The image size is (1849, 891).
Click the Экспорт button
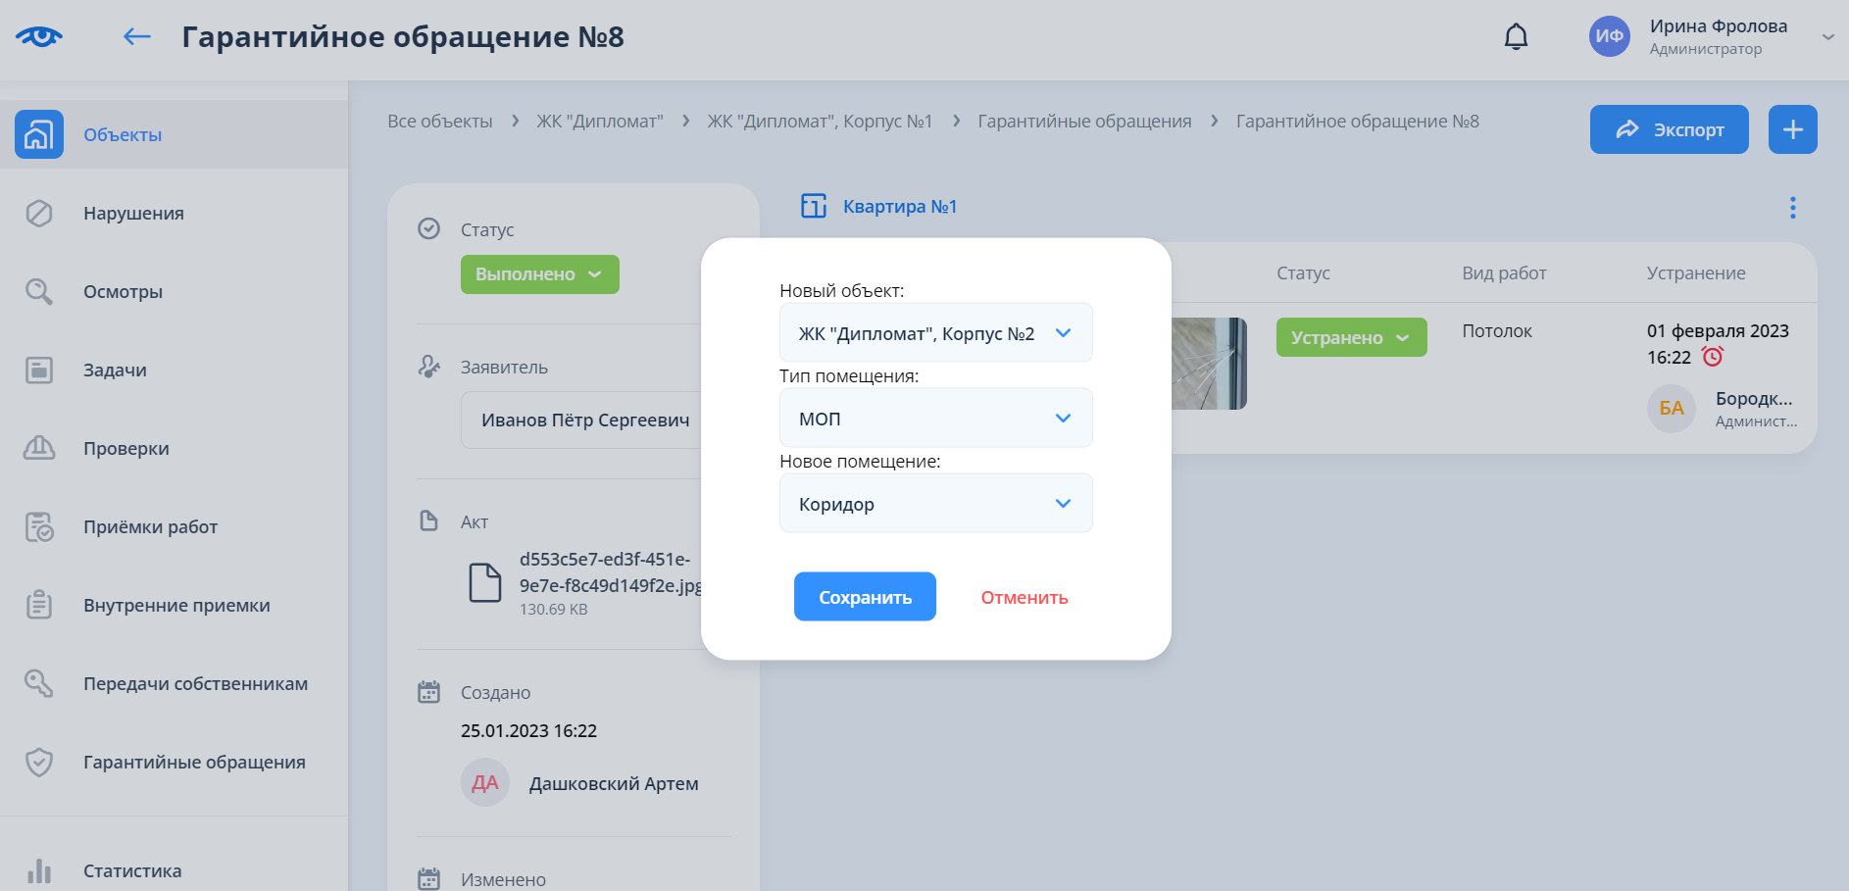pyautogui.click(x=1669, y=129)
